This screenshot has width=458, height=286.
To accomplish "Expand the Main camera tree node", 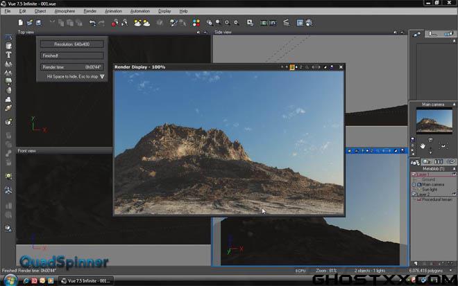I will pyautogui.click(x=414, y=185).
